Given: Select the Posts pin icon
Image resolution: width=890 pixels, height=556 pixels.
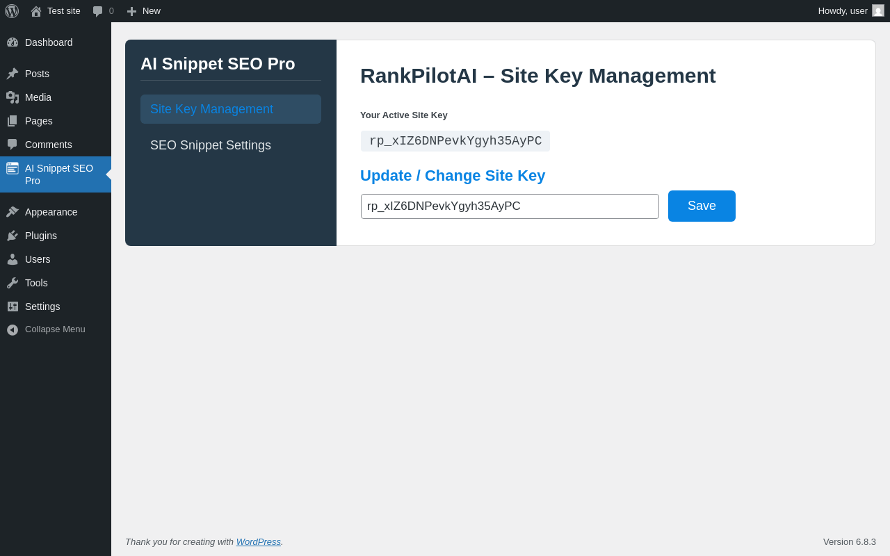Looking at the screenshot, I should pyautogui.click(x=13, y=74).
